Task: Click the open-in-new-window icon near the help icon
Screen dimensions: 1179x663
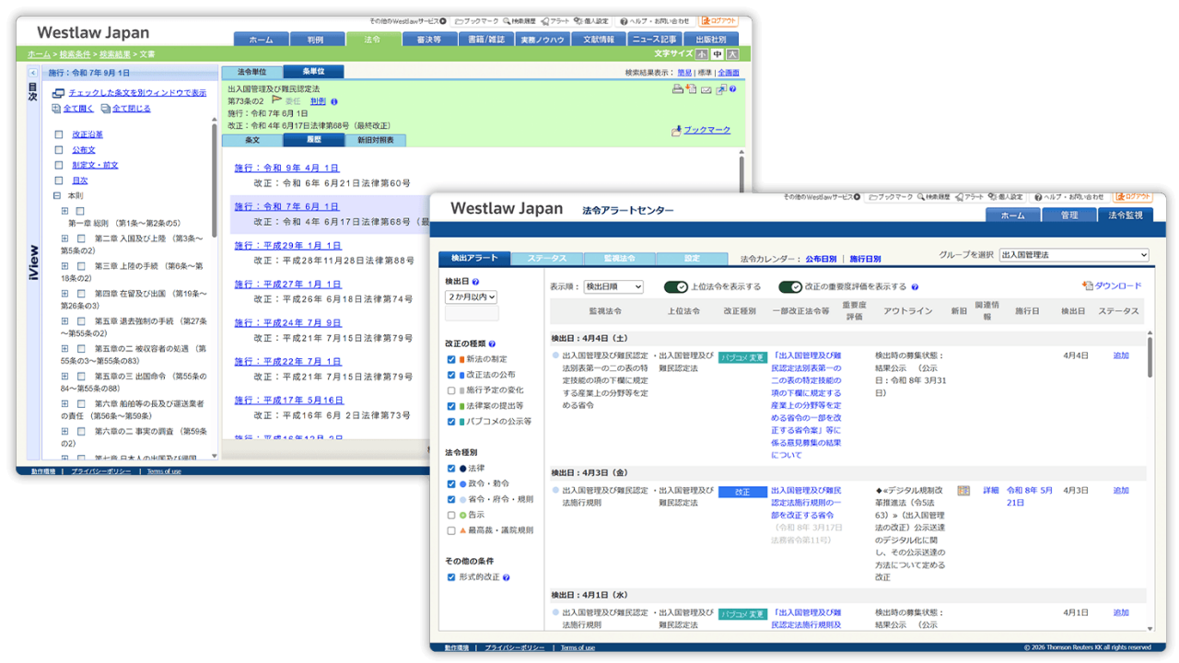Action: [721, 89]
